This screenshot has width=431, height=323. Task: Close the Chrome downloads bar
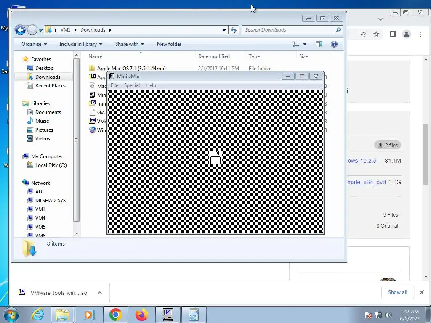[422, 292]
